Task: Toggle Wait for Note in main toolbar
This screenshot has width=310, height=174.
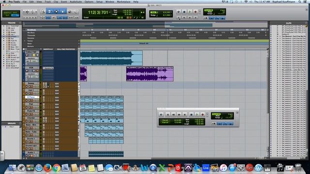Action: (x=205, y=18)
